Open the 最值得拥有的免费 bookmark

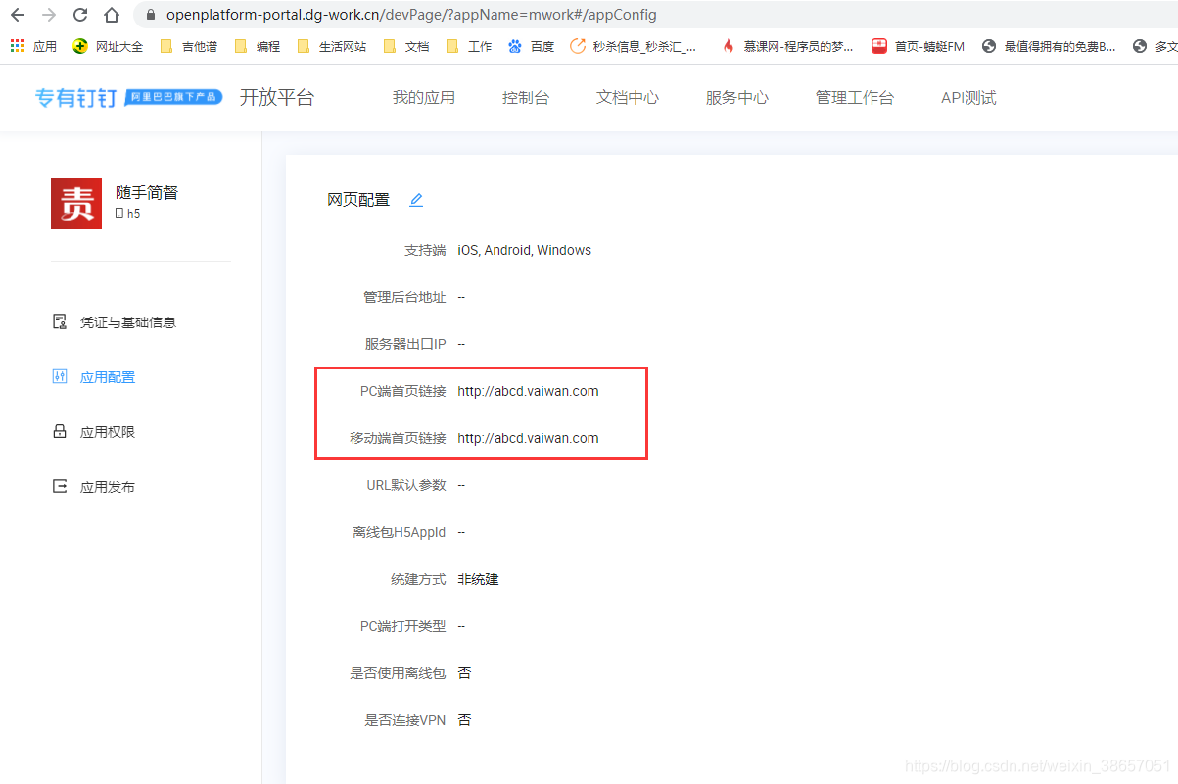tap(1049, 46)
